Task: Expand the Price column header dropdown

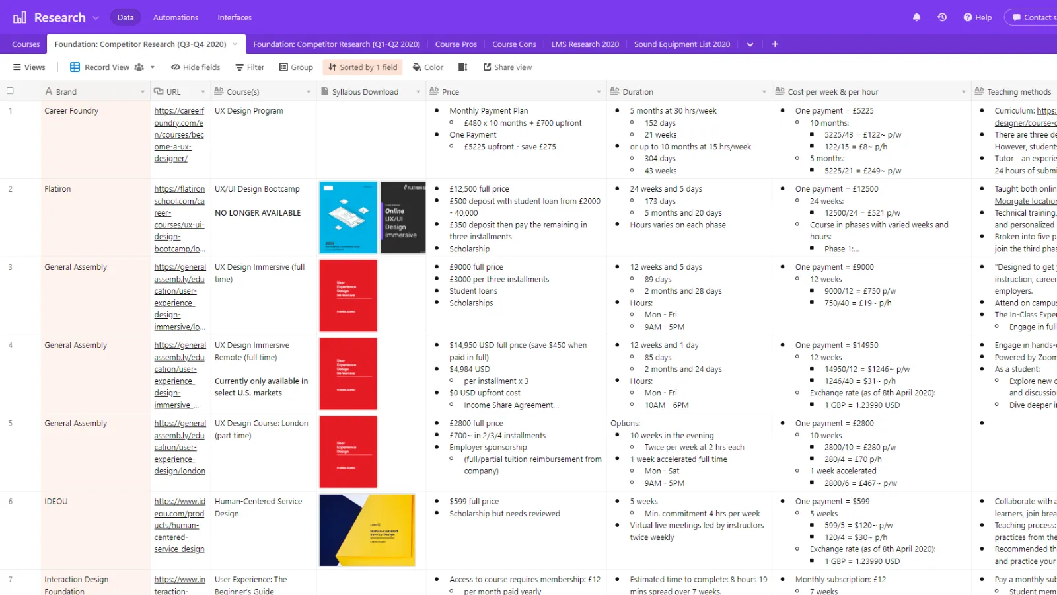Action: coord(599,92)
